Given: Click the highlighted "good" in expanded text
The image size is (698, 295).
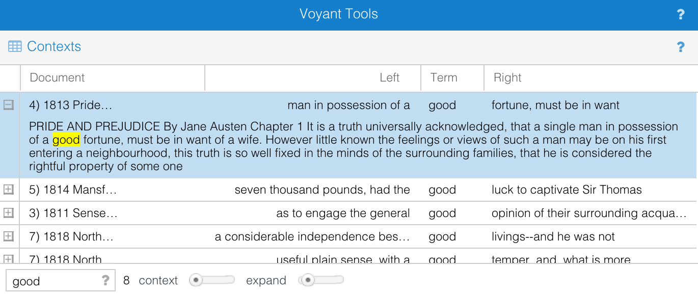Looking at the screenshot, I should [66, 140].
